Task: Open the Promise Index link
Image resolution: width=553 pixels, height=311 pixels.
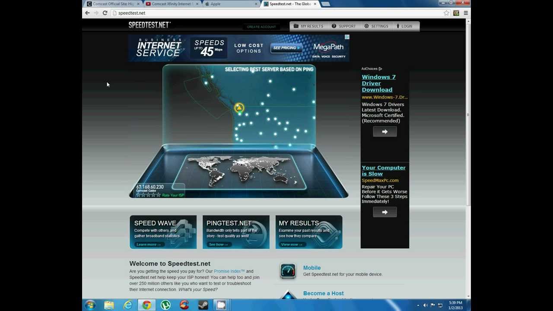Action: pos(229,271)
